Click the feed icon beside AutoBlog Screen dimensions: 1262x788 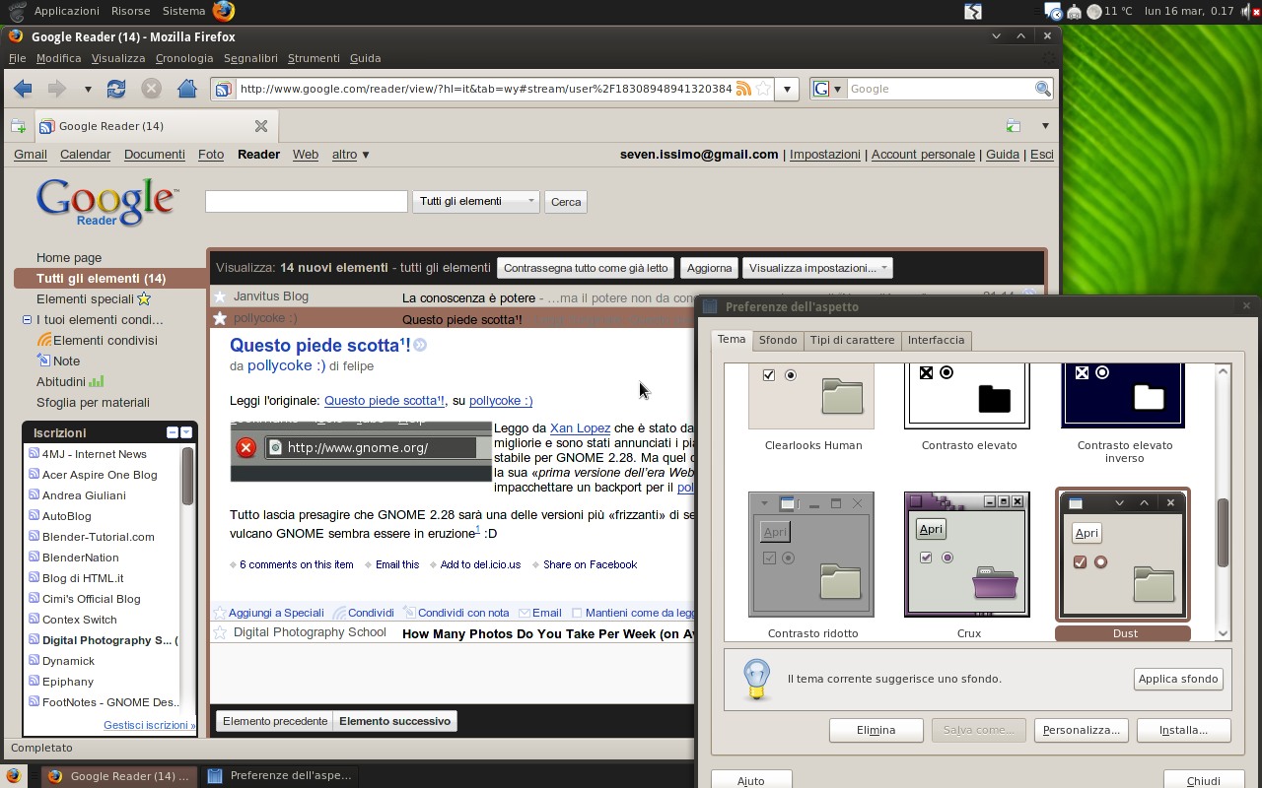coord(35,516)
